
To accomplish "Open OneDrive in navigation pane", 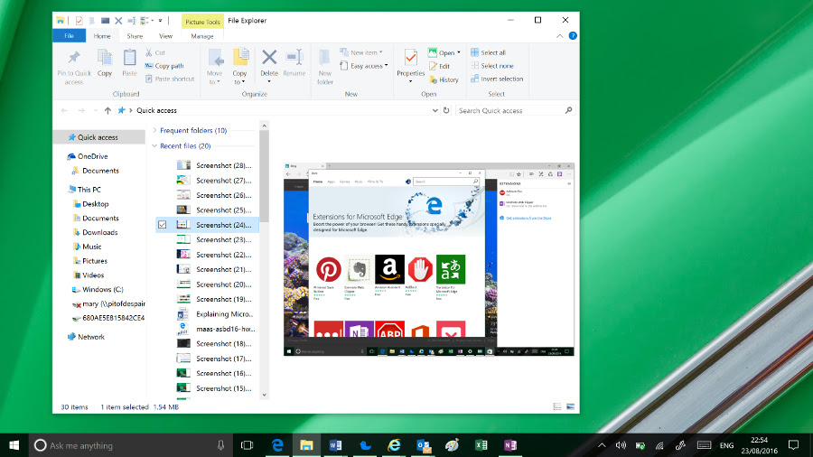I will point(92,156).
